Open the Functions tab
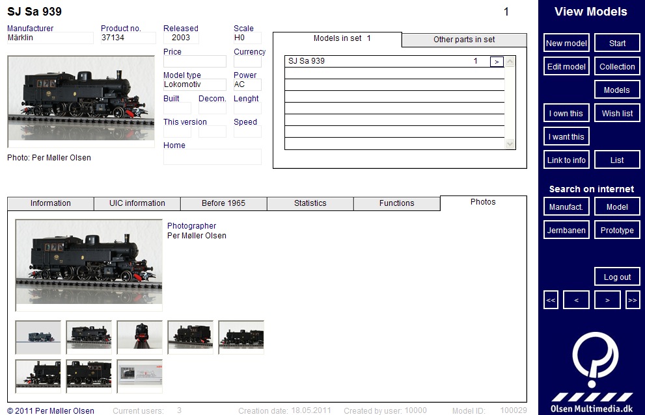 396,203
